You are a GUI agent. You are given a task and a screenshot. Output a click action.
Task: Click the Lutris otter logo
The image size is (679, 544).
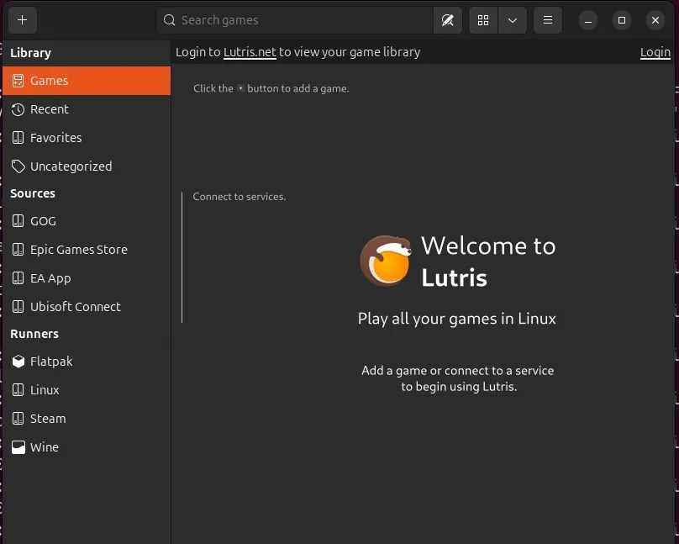pyautogui.click(x=386, y=261)
